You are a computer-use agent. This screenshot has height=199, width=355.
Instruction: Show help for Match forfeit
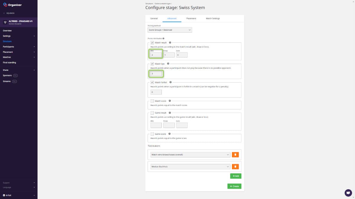170,82
